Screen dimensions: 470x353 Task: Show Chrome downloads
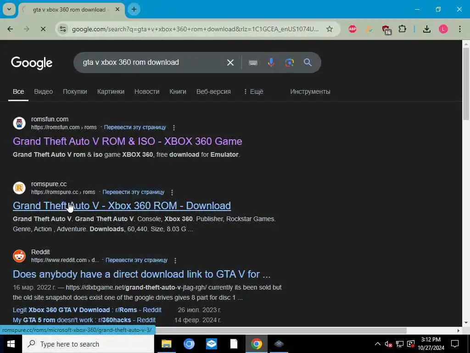pyautogui.click(x=426, y=29)
